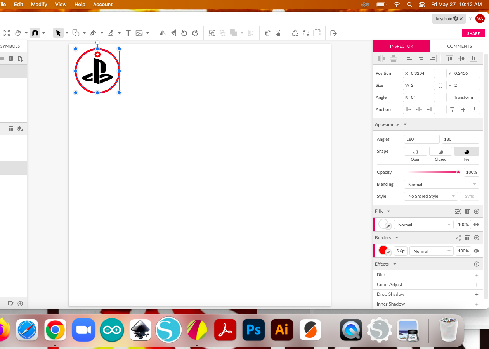489x349 pixels.
Task: Add a new layer icon
Action: (20, 129)
